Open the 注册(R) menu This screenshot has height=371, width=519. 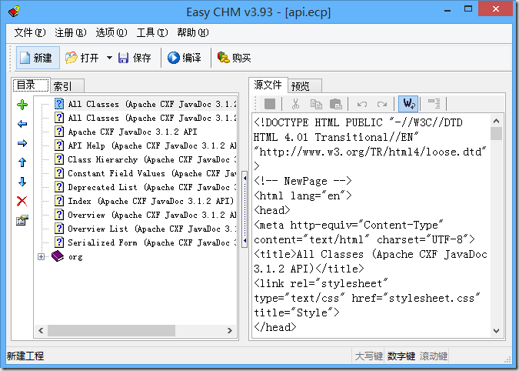71,32
